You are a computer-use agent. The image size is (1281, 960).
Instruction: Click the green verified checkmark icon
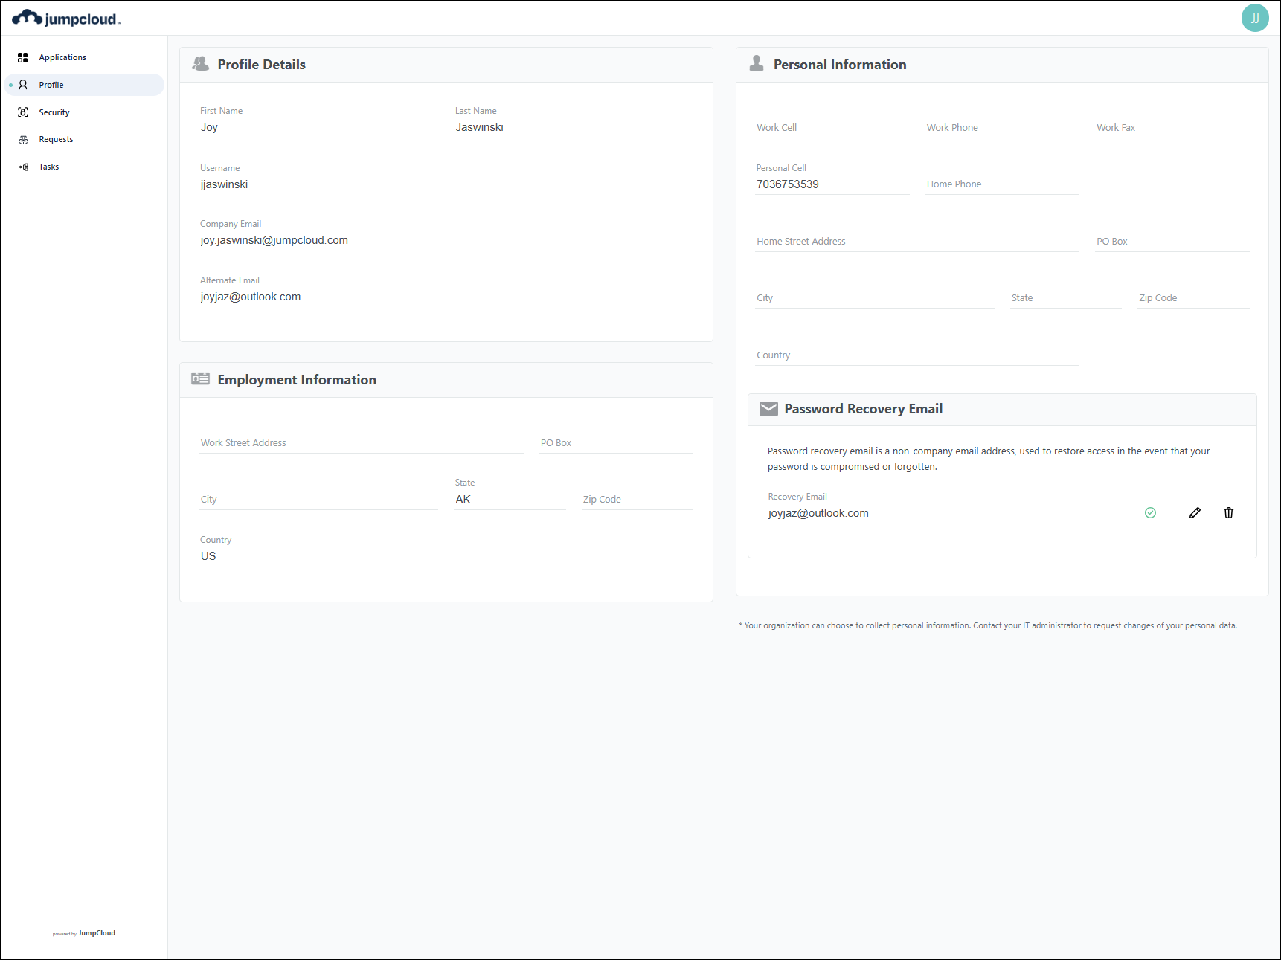(x=1150, y=513)
